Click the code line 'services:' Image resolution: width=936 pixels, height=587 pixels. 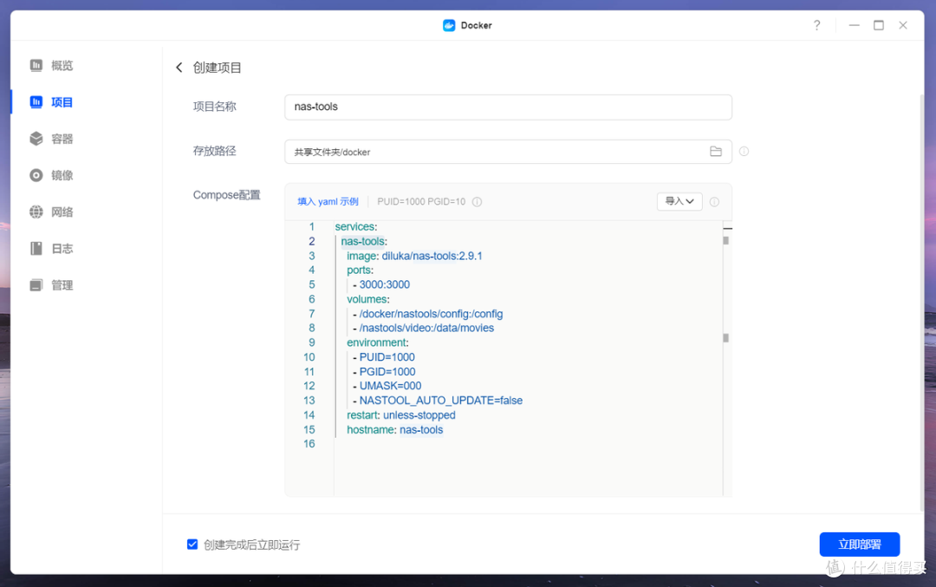(356, 227)
